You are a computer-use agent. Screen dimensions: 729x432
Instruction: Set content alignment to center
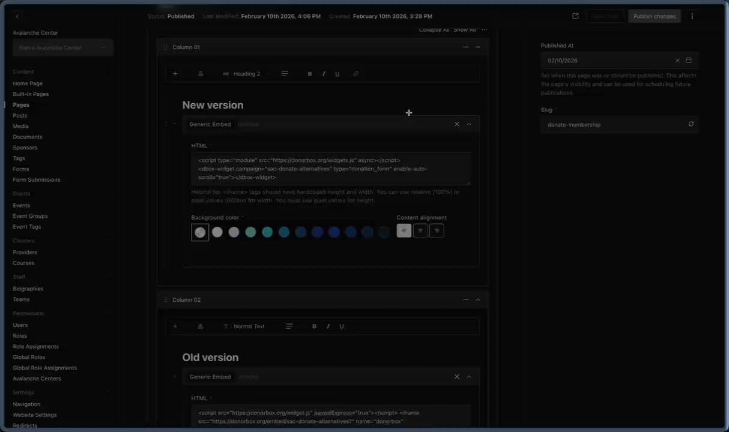coord(420,231)
